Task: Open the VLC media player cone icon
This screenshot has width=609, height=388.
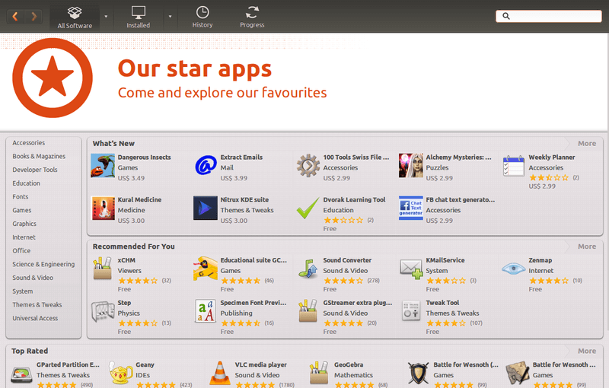Action: pyautogui.click(x=220, y=373)
